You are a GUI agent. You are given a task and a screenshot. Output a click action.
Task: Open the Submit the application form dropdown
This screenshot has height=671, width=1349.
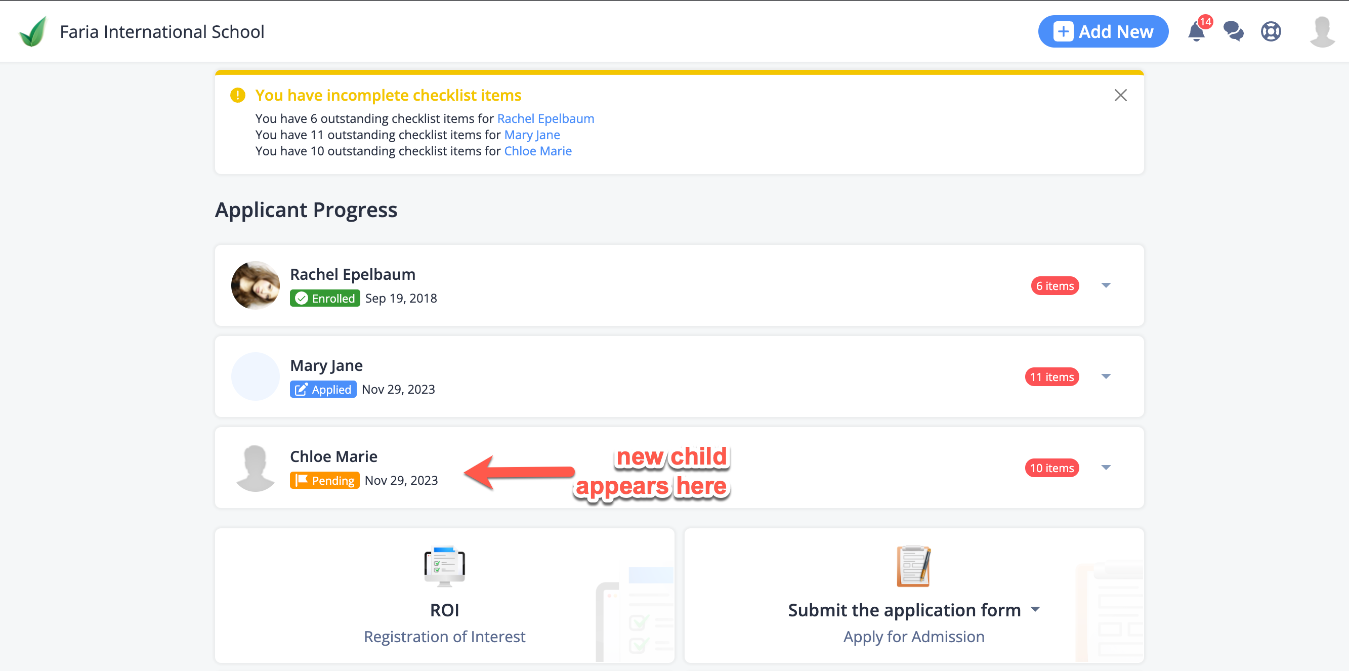(x=1035, y=610)
